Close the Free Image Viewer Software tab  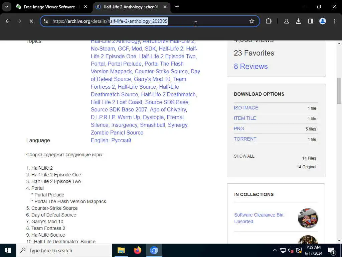click(85, 7)
